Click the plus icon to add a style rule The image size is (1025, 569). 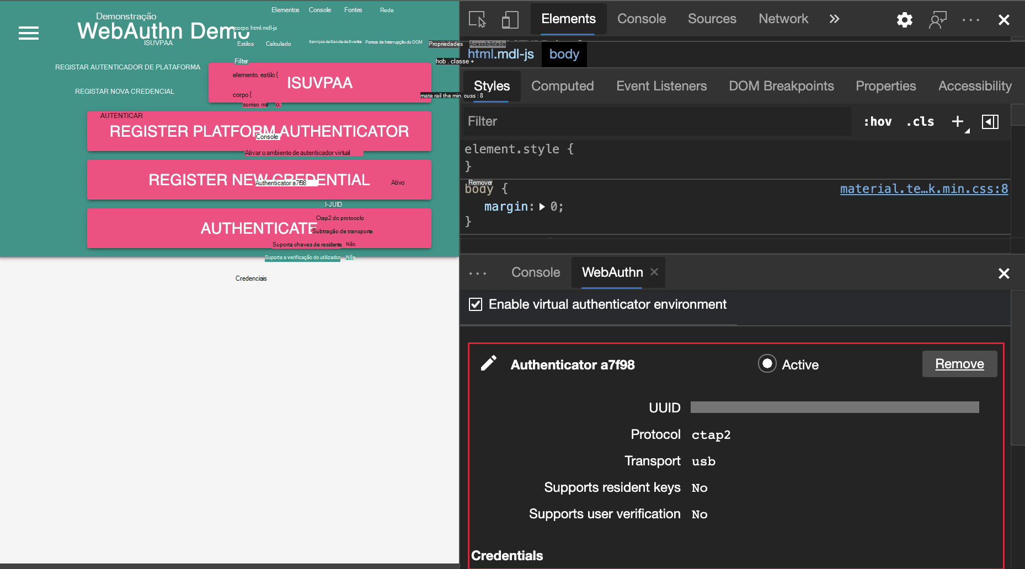(957, 121)
